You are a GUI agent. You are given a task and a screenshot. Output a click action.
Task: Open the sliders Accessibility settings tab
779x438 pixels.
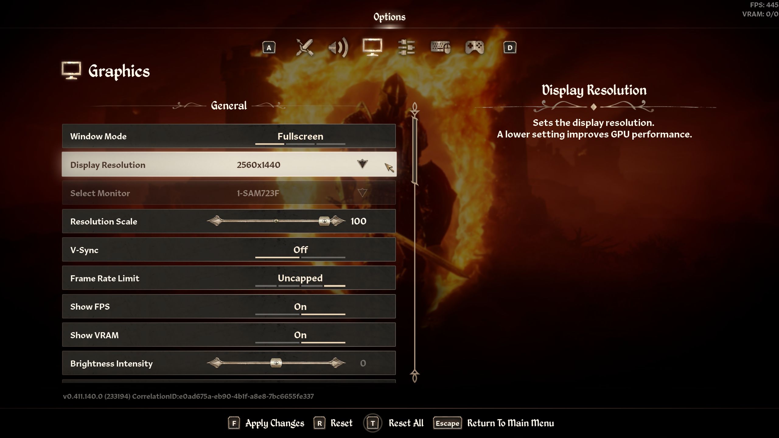406,47
